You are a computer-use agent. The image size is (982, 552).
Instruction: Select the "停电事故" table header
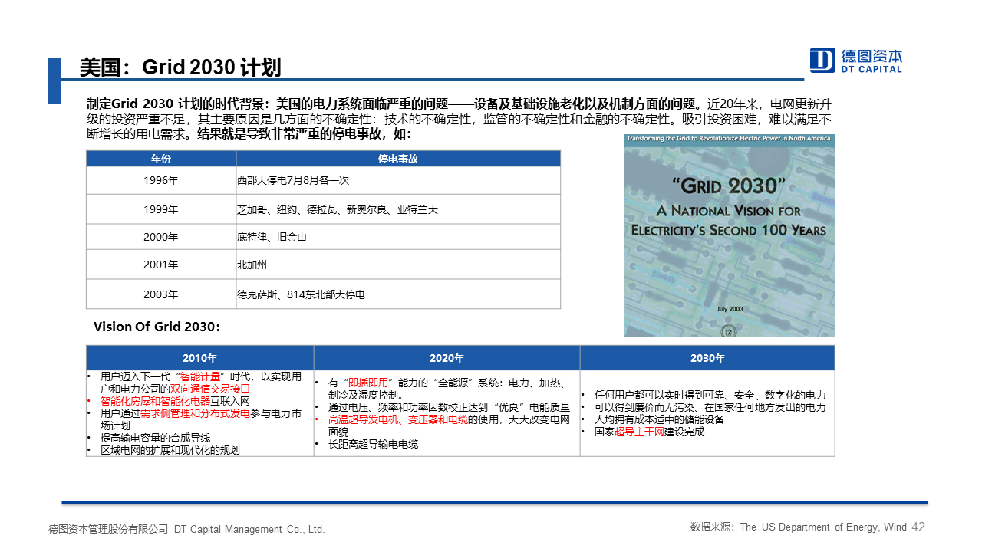(x=398, y=159)
